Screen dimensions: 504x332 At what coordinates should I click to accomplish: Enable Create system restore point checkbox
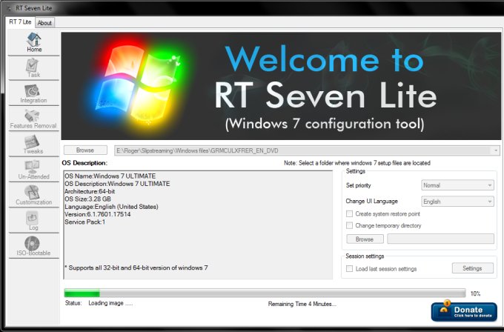tap(349, 213)
